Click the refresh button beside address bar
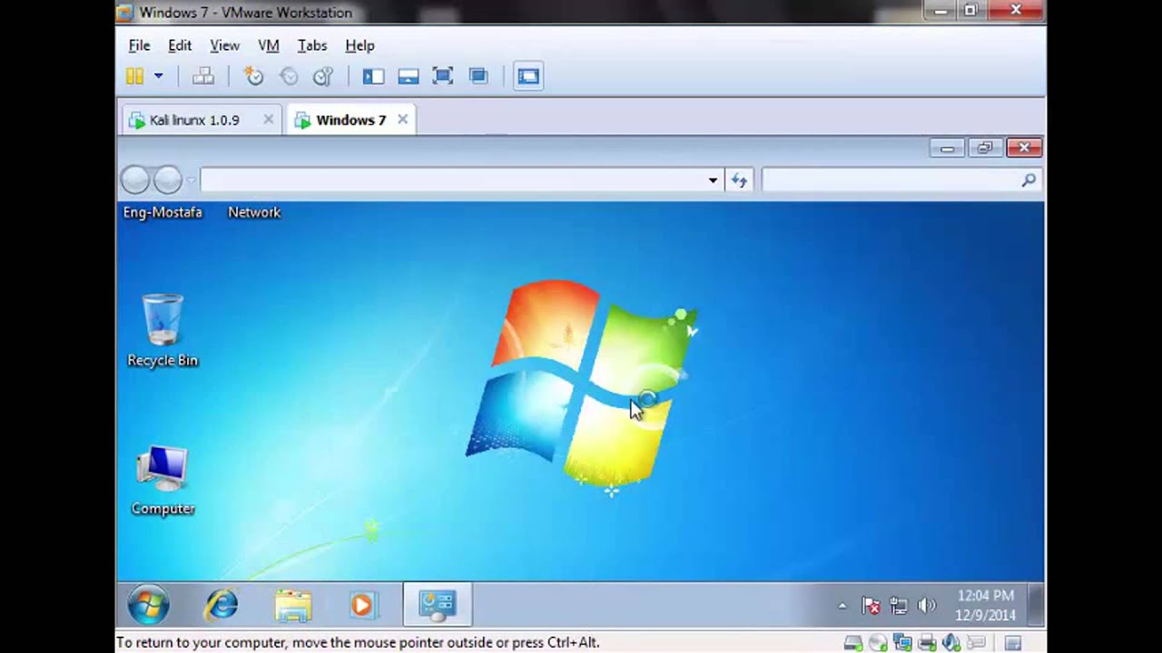1162x653 pixels. point(739,180)
